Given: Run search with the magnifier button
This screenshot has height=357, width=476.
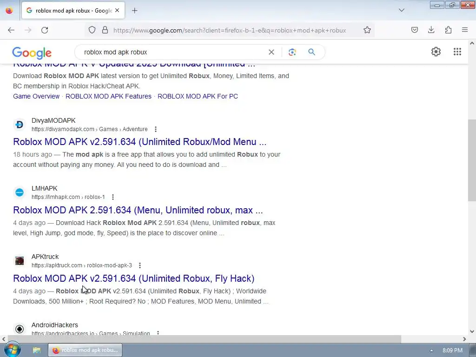Looking at the screenshot, I should [x=311, y=52].
